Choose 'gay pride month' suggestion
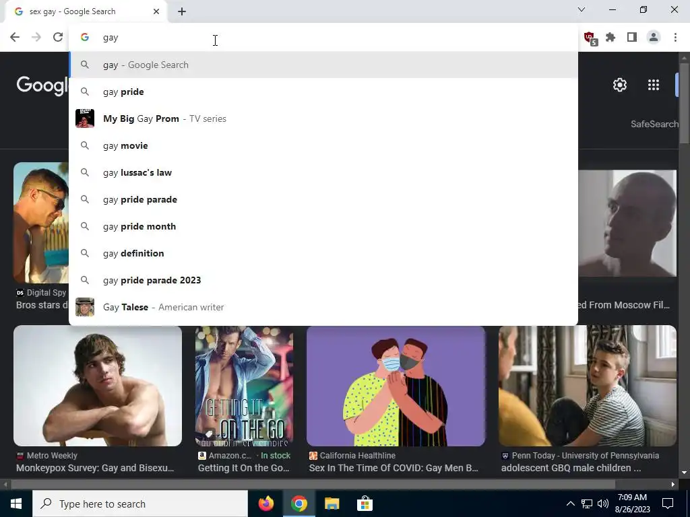The image size is (690, 517). point(323,226)
